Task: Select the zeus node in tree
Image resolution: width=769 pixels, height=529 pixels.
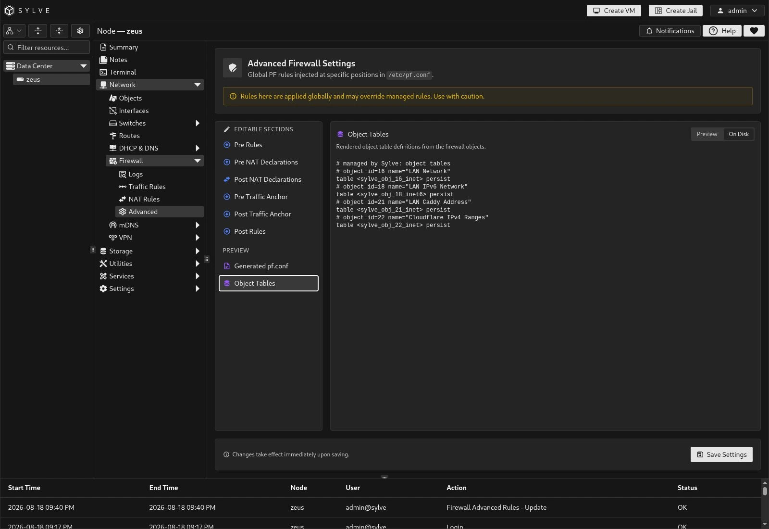Action: pos(51,79)
